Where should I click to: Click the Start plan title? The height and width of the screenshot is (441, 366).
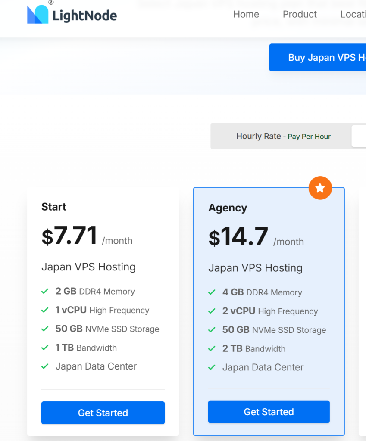(x=54, y=207)
